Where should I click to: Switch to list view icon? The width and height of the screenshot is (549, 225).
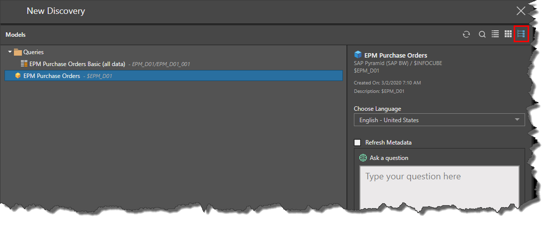tap(495, 34)
